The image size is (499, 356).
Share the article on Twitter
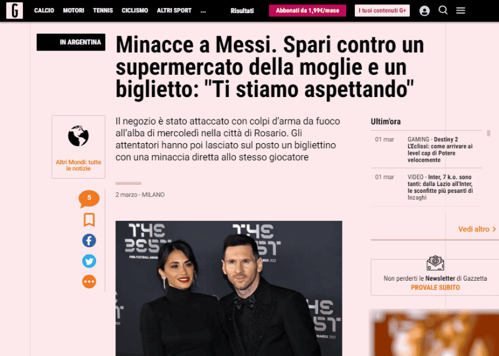click(89, 261)
